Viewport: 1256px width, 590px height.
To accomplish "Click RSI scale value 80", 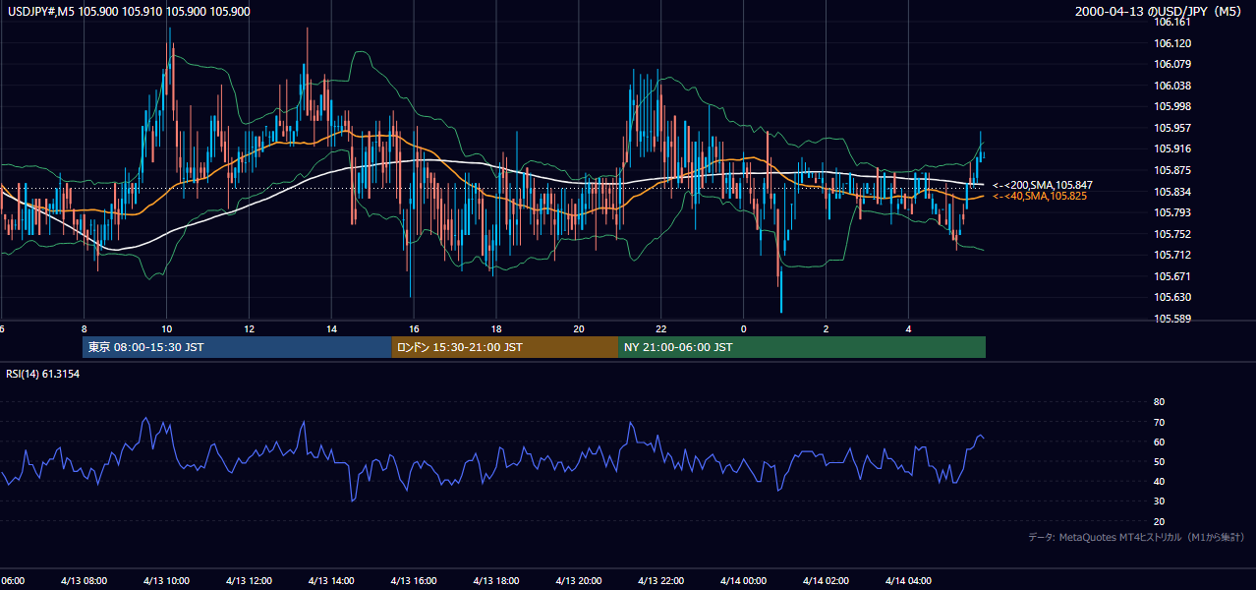I will [1159, 402].
